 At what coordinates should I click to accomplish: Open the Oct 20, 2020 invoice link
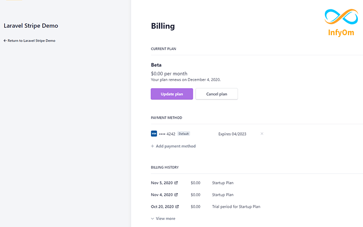pyautogui.click(x=165, y=207)
